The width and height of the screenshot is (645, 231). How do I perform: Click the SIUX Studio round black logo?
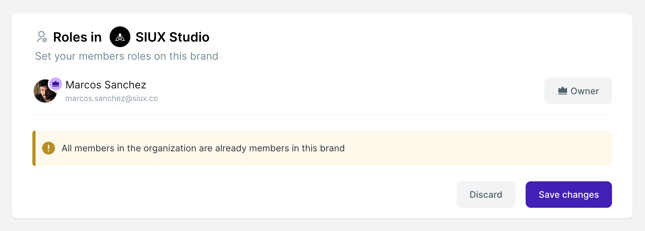tap(120, 37)
